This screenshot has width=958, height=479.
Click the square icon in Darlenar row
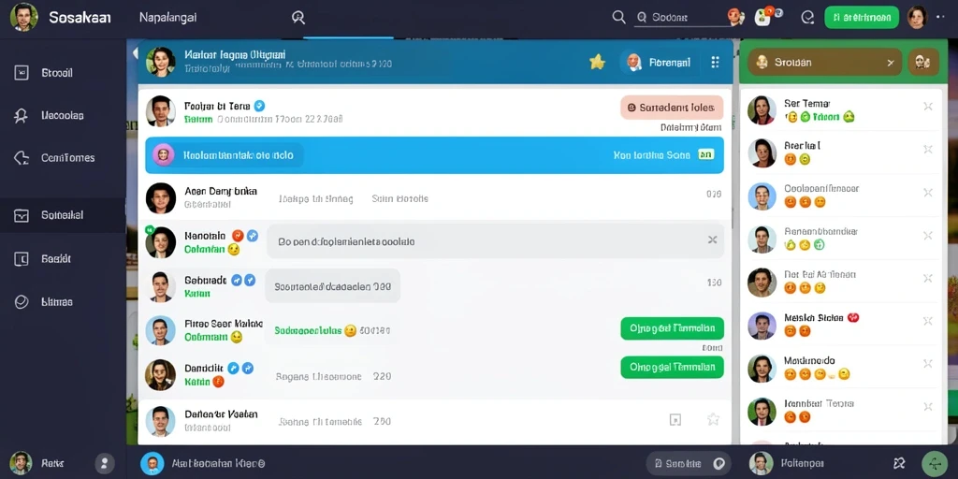click(x=675, y=420)
